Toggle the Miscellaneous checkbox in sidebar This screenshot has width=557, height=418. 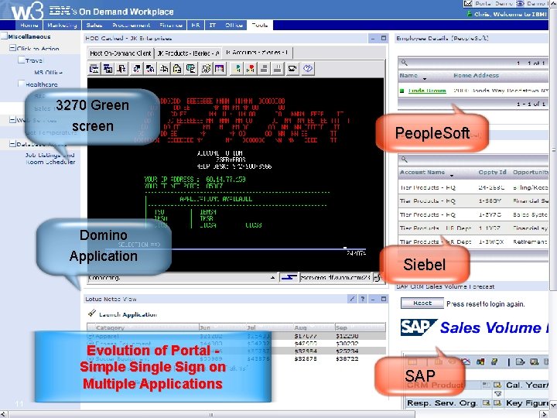(x=4, y=36)
